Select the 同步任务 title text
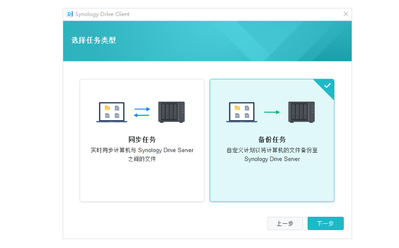The image size is (399, 248). 142,140
